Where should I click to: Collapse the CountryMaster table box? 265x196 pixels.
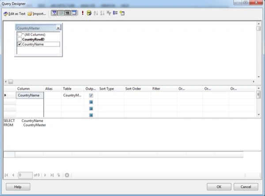(x=58, y=28)
